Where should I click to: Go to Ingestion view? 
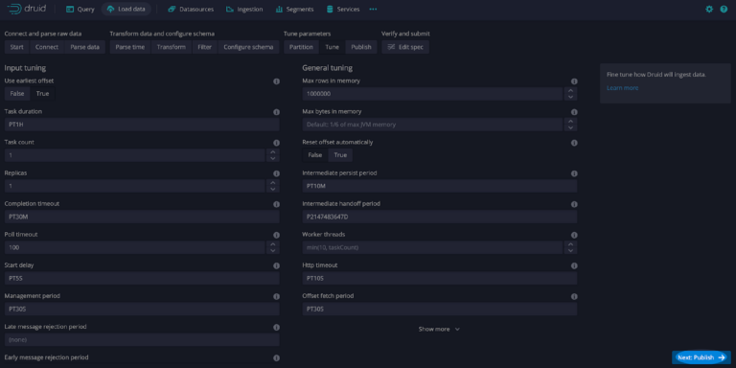(244, 9)
